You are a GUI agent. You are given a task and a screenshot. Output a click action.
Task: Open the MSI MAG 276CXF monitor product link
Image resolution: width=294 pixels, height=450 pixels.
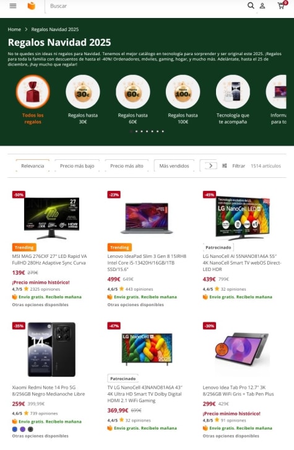click(50, 260)
